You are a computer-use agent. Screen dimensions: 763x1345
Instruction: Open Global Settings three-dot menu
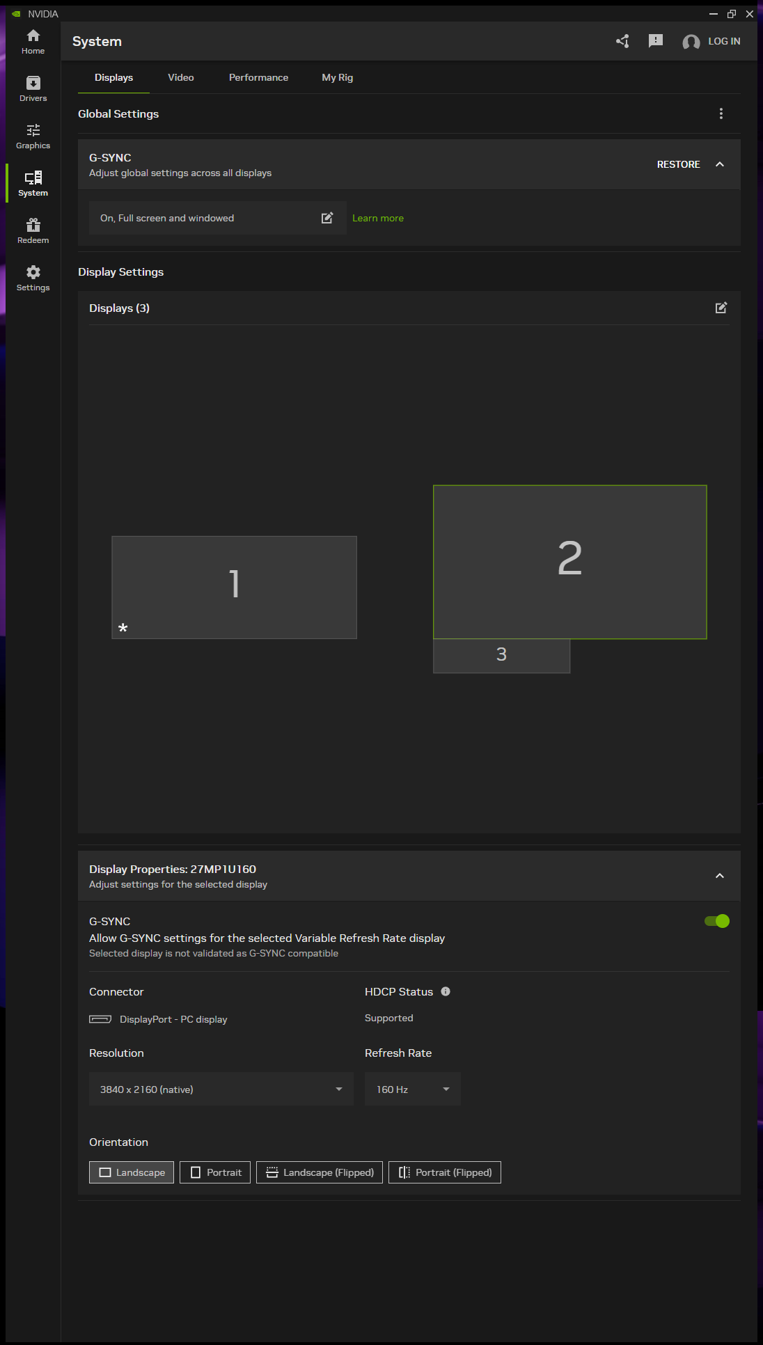click(721, 113)
